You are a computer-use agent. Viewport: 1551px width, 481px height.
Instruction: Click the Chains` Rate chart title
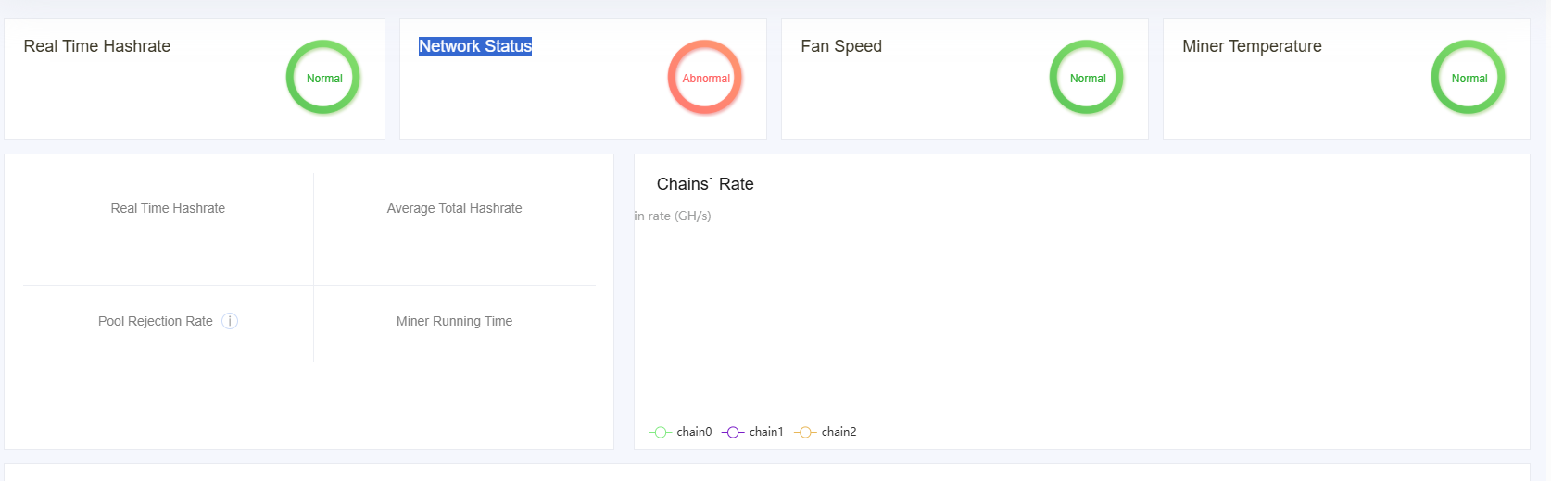click(x=705, y=184)
